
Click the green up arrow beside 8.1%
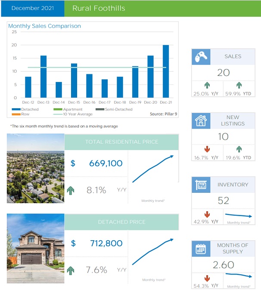pos(71,190)
